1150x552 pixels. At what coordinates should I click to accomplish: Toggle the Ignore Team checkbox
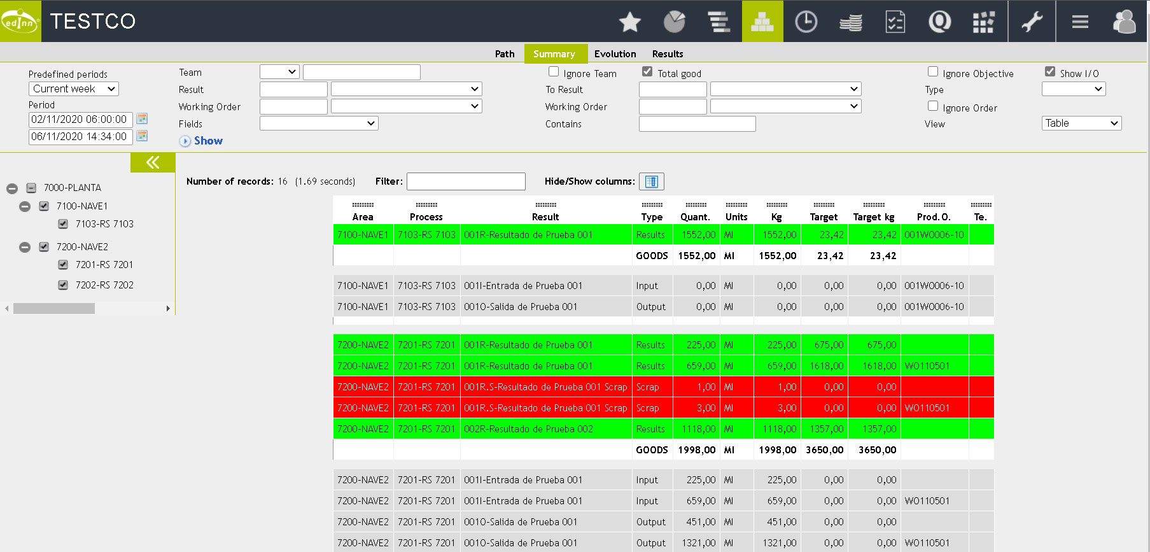pos(554,72)
